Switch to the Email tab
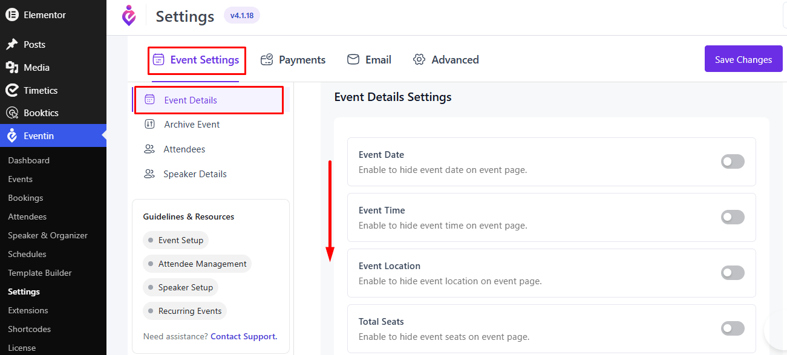 (x=369, y=60)
